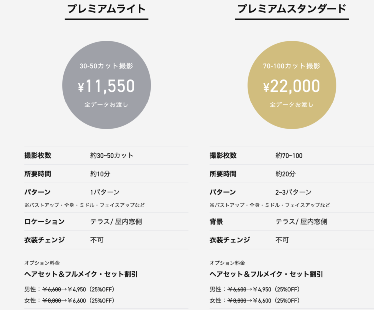Click the Light plan ヘアセット&フルメイク heading

pos(81,274)
